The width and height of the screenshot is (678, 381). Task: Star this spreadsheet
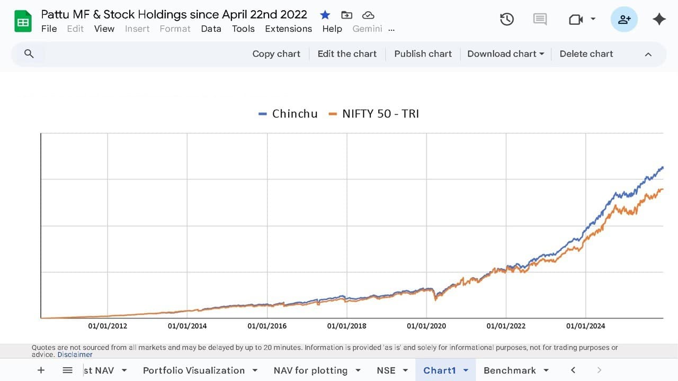pyautogui.click(x=325, y=15)
